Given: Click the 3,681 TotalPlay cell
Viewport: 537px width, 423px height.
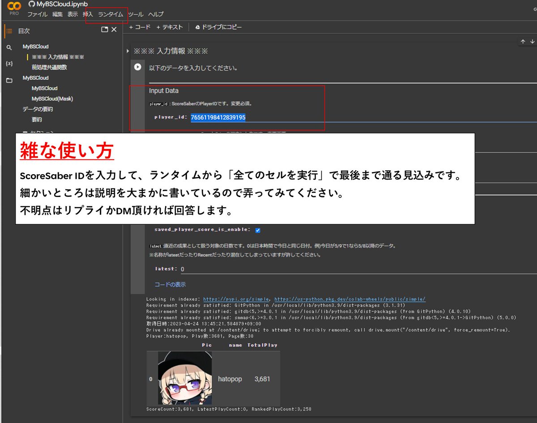Looking at the screenshot, I should (x=262, y=379).
